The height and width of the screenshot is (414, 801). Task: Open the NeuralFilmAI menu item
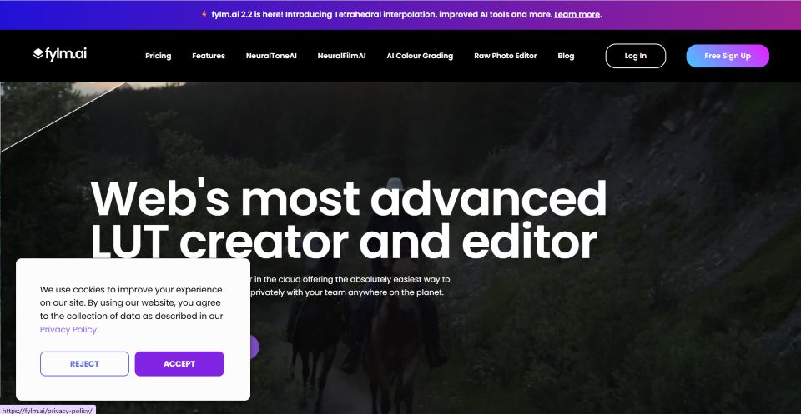(342, 56)
